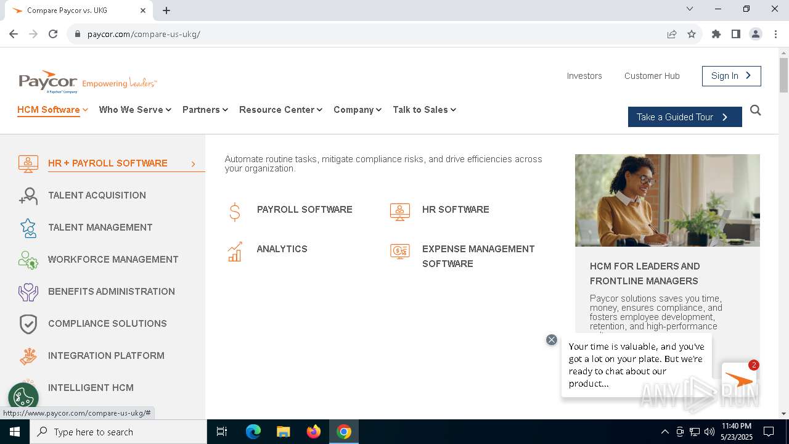The width and height of the screenshot is (789, 444).
Task: Click the HR + Payroll Software monitor icon
Action: [28, 163]
